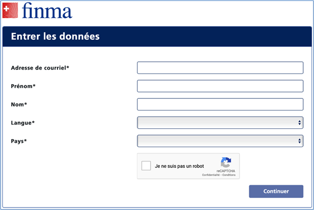
Task: Tick the "Je ne suis pas un robot" checkbox
Action: coord(146,166)
